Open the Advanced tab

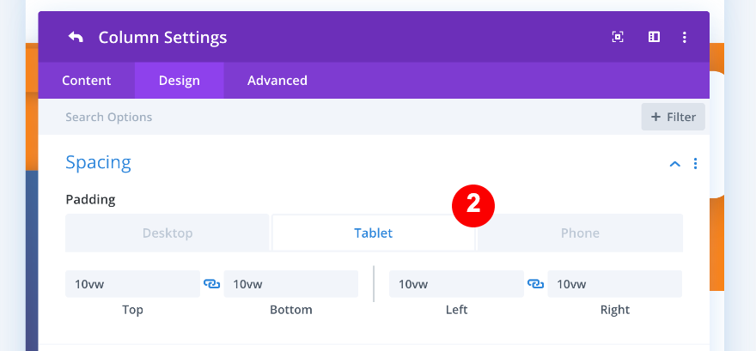[x=277, y=81]
